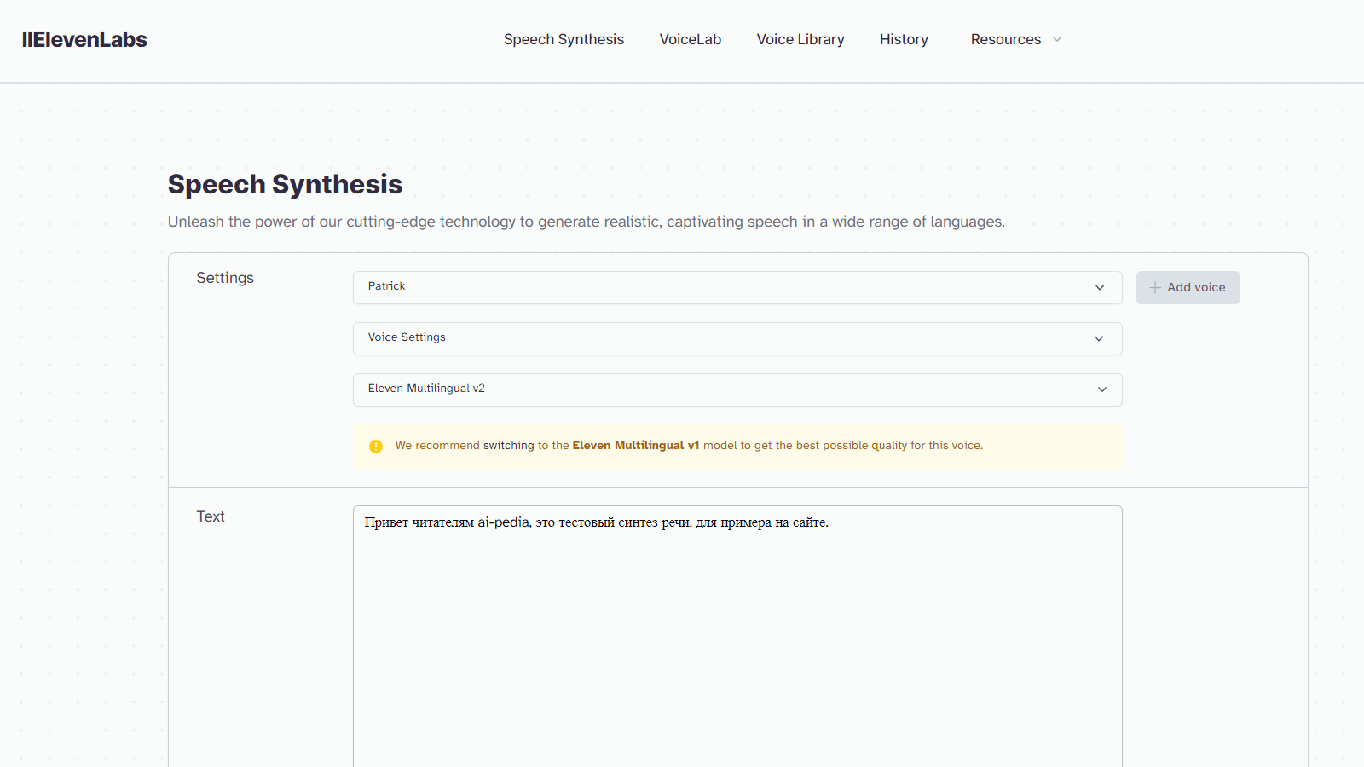
Task: Click the ElevenLabs logo
Action: (84, 39)
